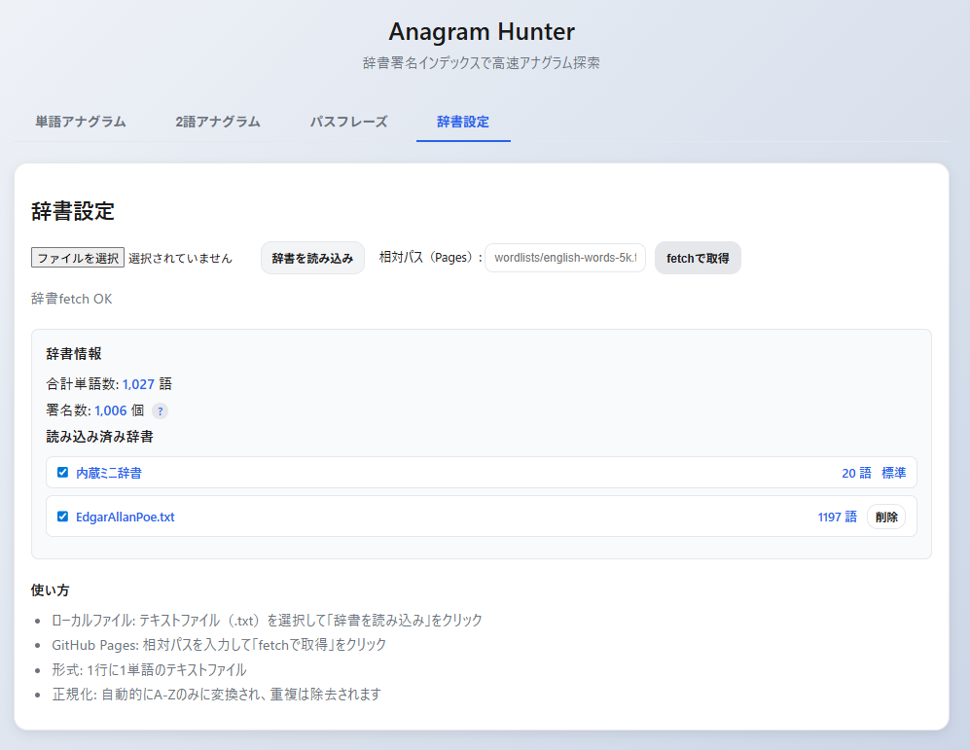Click the 1197 語 word count
The width and height of the screenshot is (970, 750).
tap(837, 517)
